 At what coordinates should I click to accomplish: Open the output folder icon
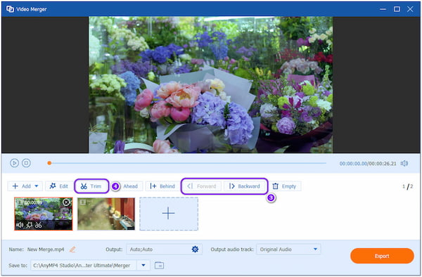pos(160,266)
